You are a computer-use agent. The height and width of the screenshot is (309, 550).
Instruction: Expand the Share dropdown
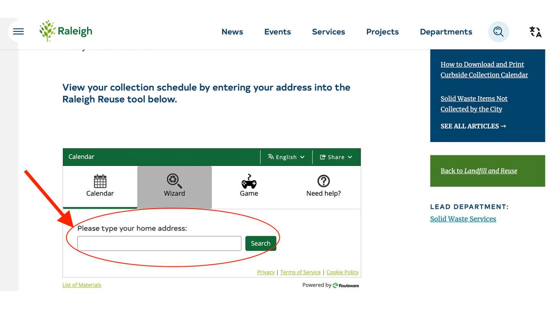tap(336, 157)
